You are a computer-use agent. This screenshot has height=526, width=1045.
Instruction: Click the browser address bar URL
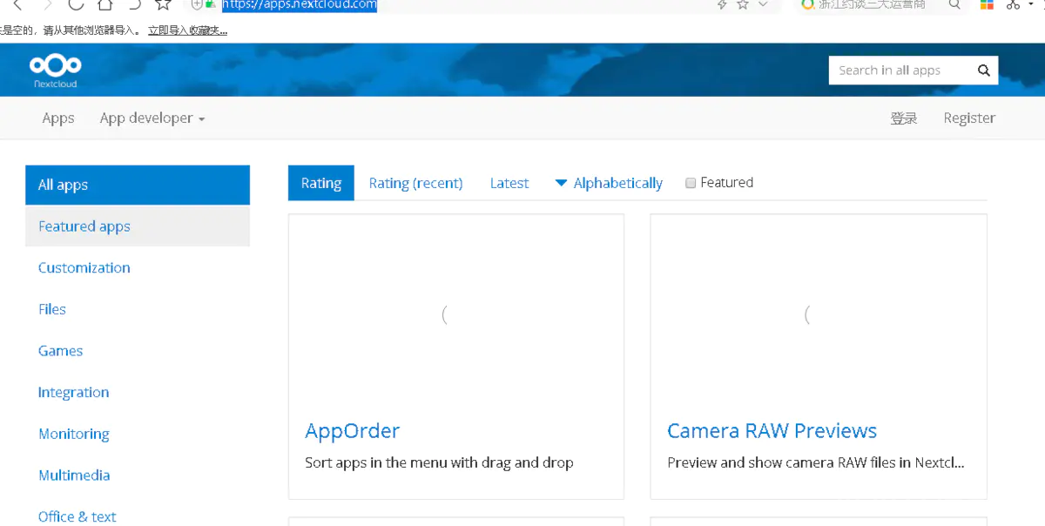[300, 4]
